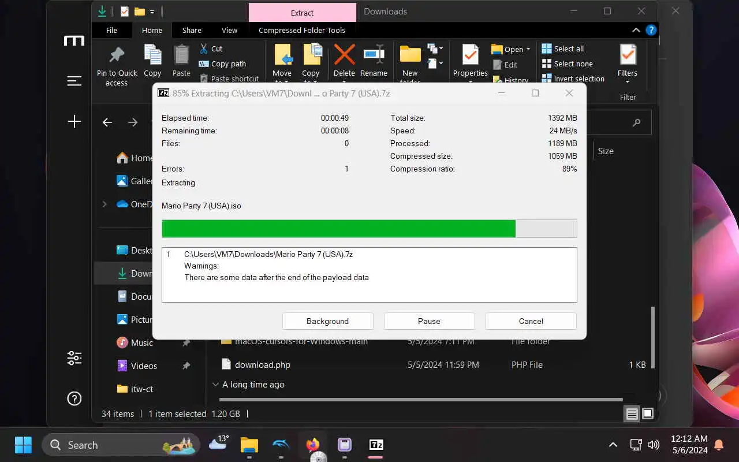
Task: Show hidden system tray icons
Action: [613, 445]
